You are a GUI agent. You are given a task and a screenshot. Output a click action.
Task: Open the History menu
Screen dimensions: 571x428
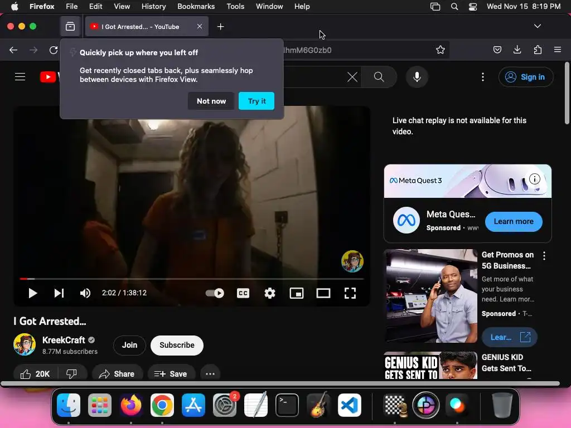(x=154, y=6)
